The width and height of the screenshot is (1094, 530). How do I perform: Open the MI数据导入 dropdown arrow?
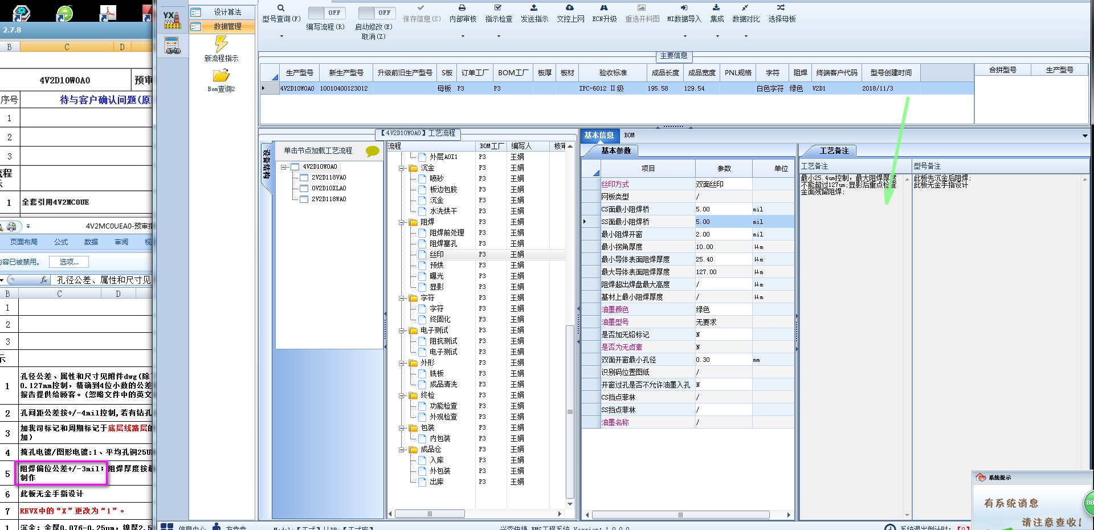tap(684, 36)
